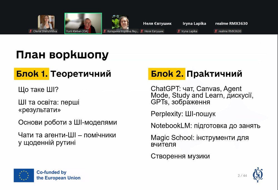This screenshot has width=278, height=190.
Task: Click the Неля Євтушик participant tile
Action: pyautogui.click(x=157, y=24)
